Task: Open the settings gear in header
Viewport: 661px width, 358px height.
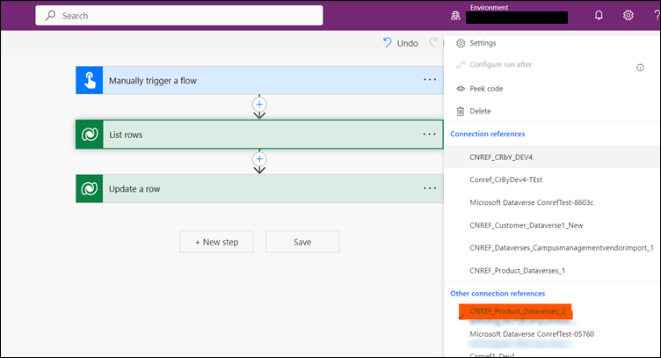Action: 628,15
